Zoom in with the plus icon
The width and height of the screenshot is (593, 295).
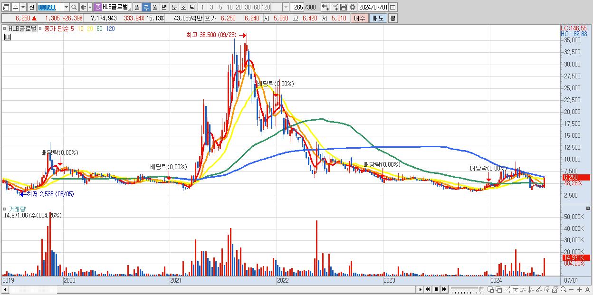click(x=580, y=290)
